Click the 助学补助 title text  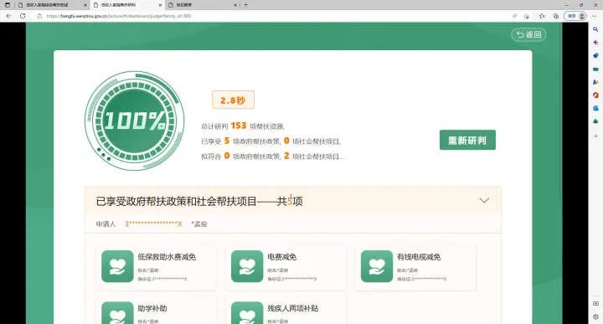tap(152, 308)
